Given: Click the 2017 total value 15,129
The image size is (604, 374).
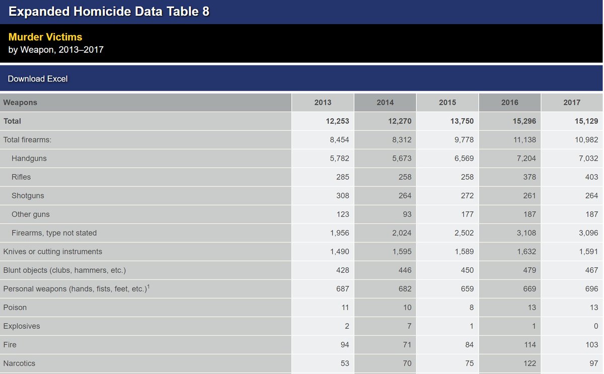Looking at the screenshot, I should click(587, 121).
